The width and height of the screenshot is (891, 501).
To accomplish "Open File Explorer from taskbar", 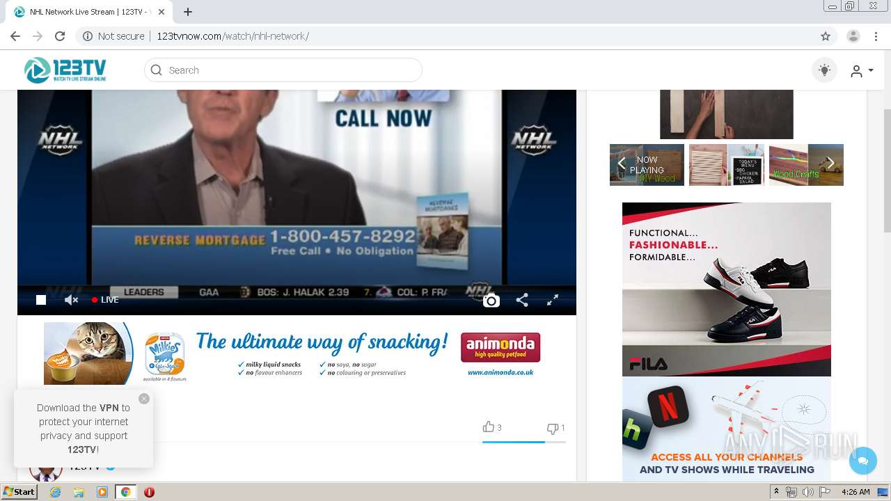I will (79, 492).
